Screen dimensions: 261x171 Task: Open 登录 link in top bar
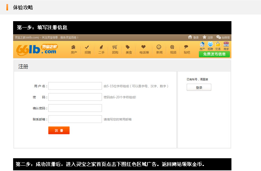point(193,37)
